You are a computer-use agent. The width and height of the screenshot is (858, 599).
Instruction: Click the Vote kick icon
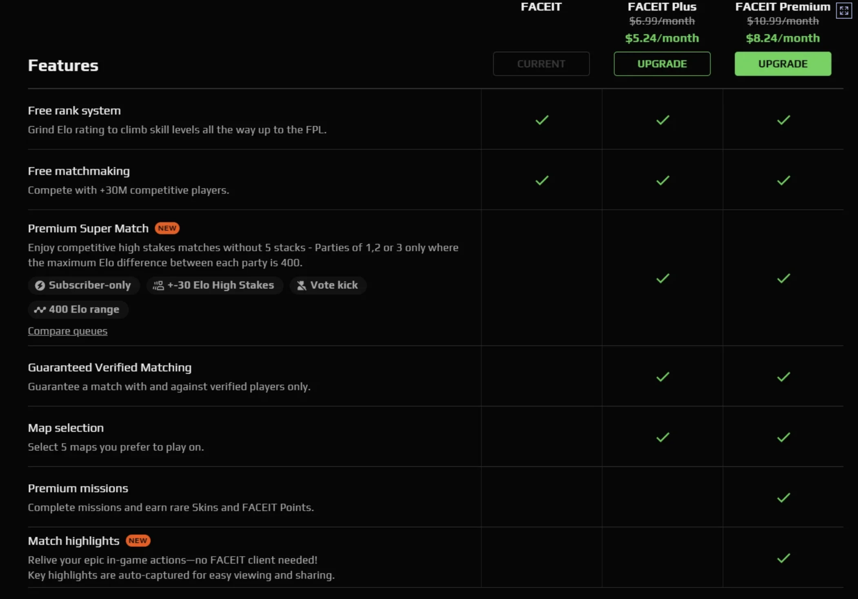[301, 286]
